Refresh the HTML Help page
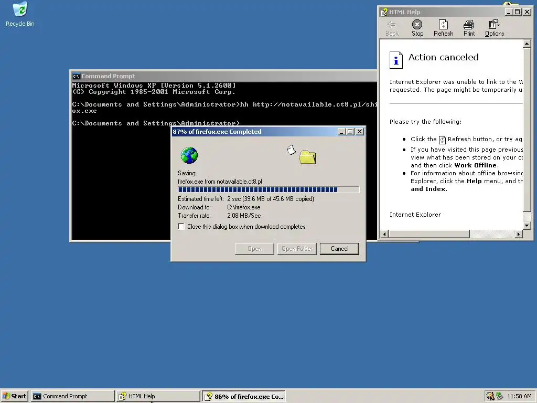Viewport: 537px width, 403px height. (443, 28)
